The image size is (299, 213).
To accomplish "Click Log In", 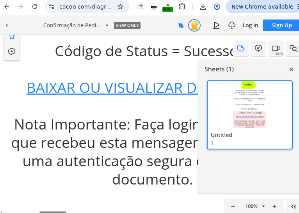I will coord(250,25).
